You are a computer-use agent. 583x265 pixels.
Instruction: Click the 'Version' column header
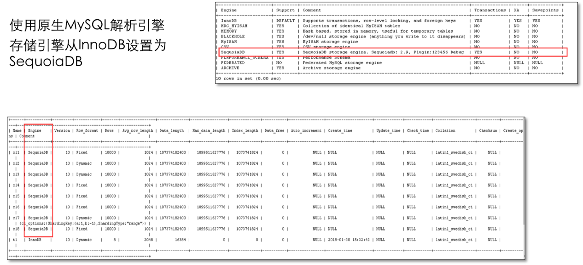[62, 130]
